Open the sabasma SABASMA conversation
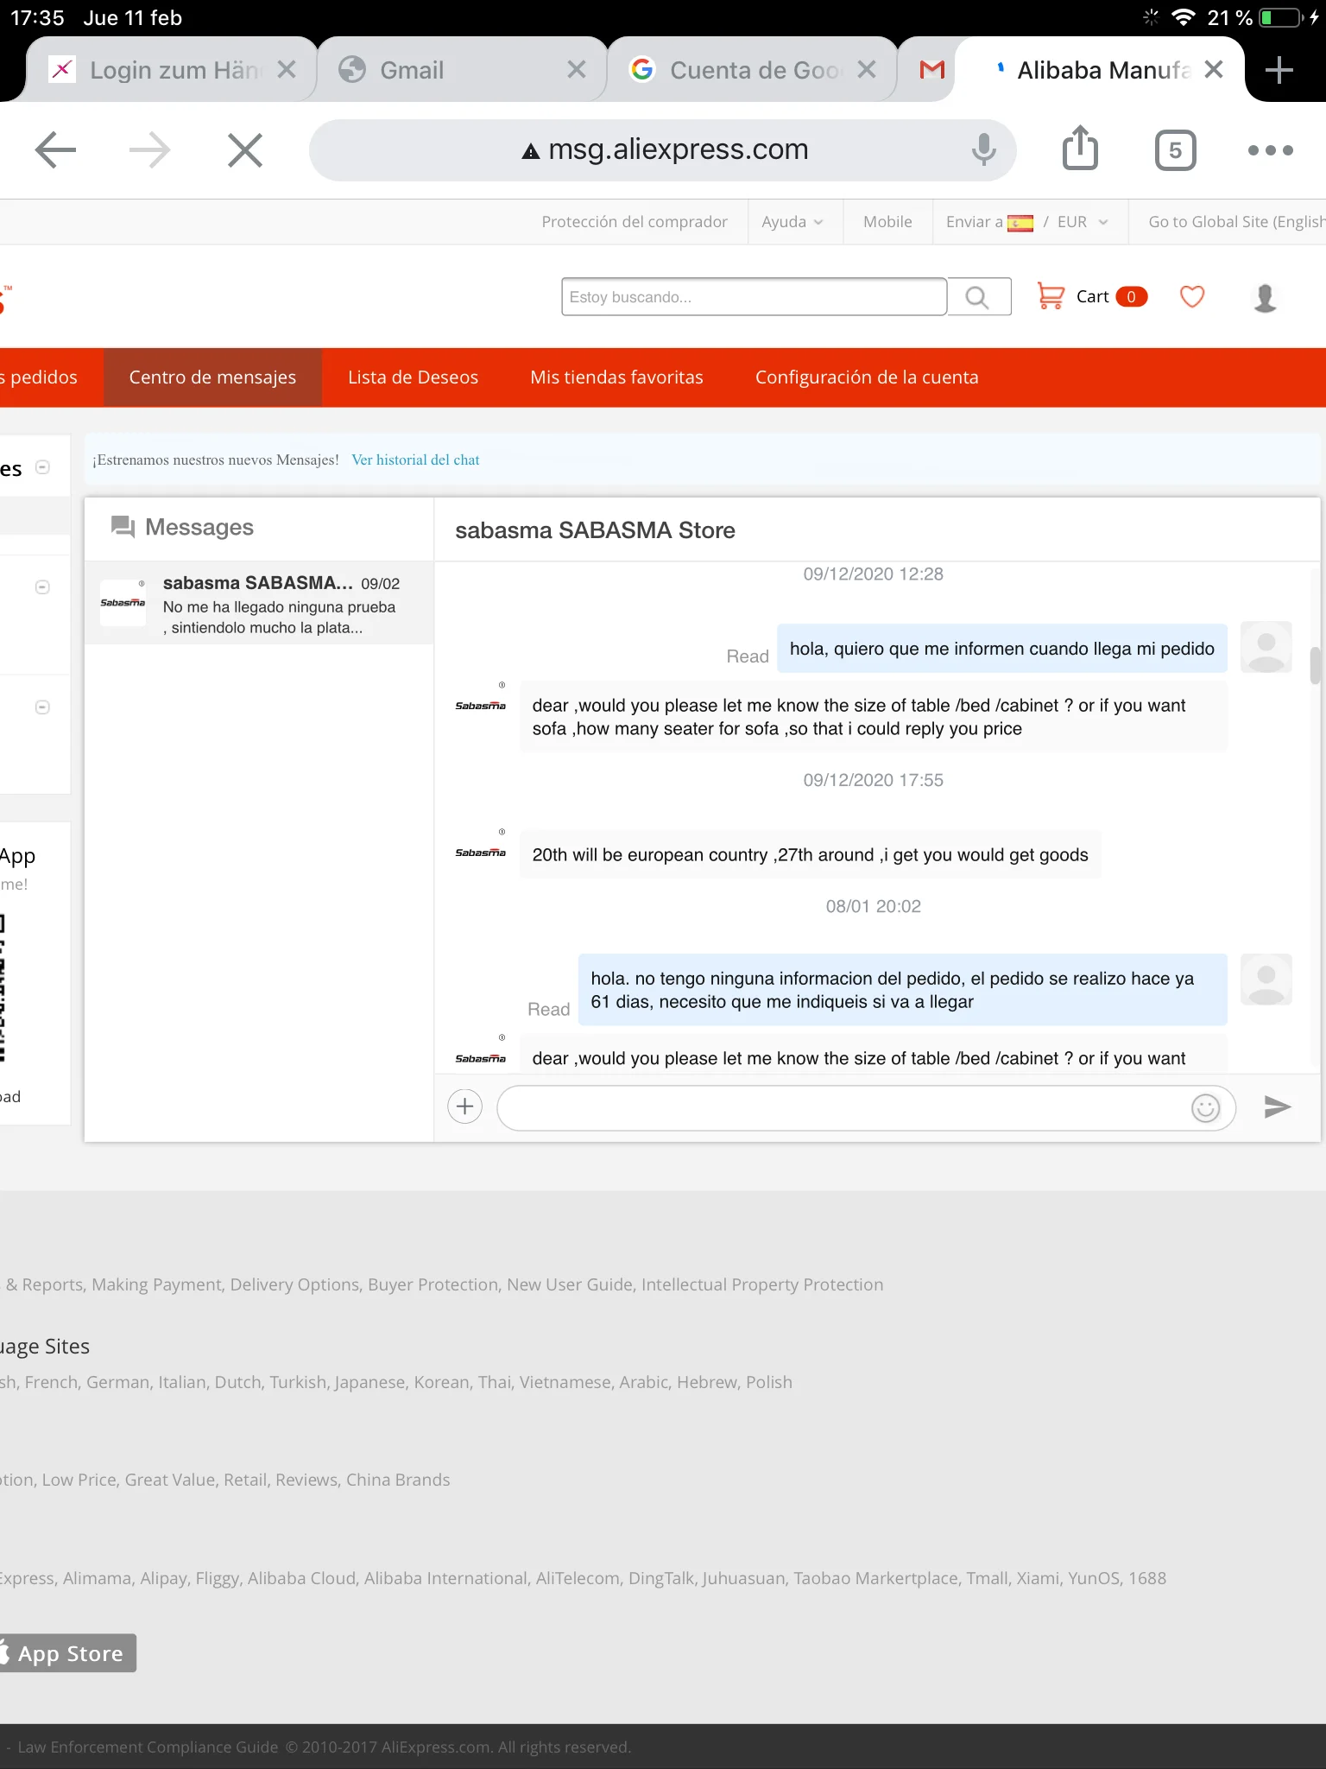This screenshot has height=1769, width=1326. pyautogui.click(x=259, y=603)
